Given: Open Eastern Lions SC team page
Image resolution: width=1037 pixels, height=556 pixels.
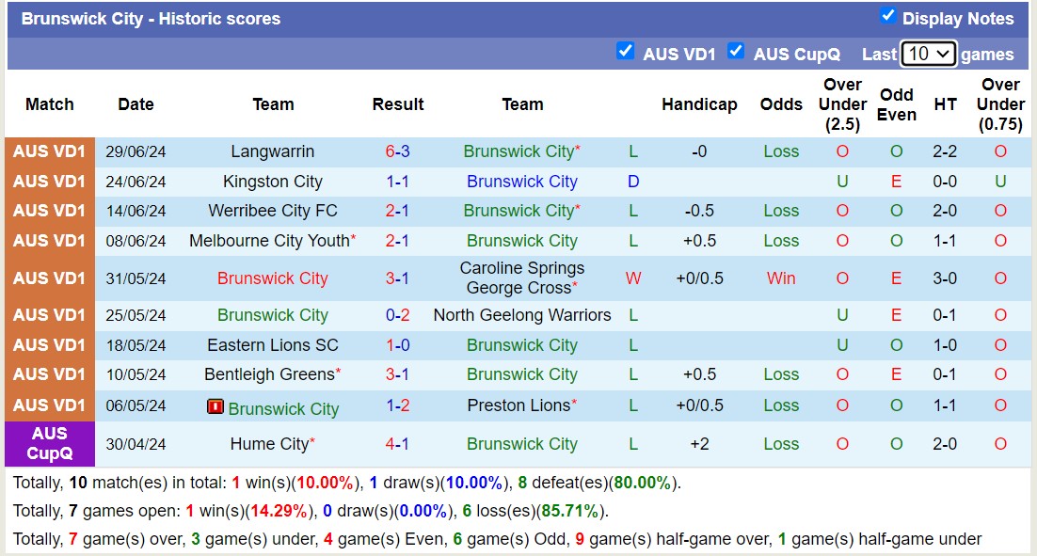Looking at the screenshot, I should point(272,345).
